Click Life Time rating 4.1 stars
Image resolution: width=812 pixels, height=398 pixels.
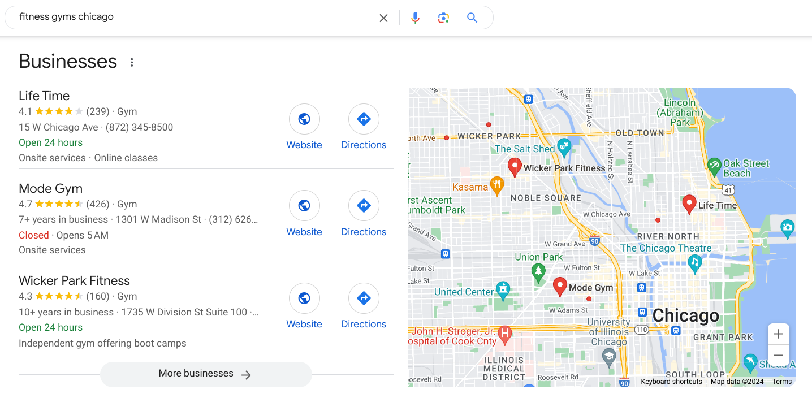(x=51, y=111)
